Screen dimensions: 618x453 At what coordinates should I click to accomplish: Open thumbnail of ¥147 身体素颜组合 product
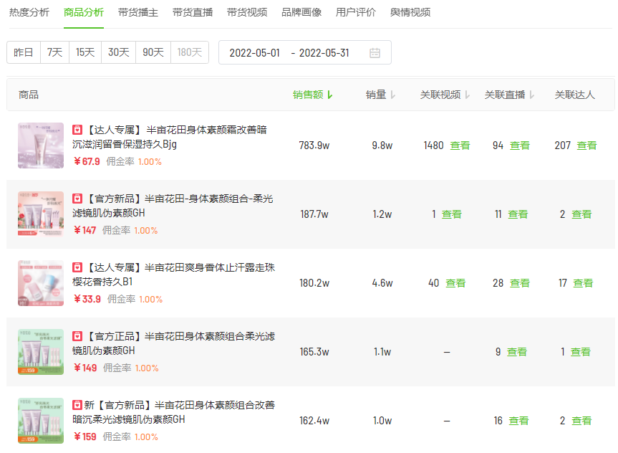tap(41, 214)
